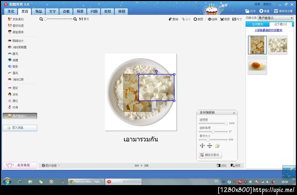Open the category dropdown showing 用户自定义
Screen dimensions: 297x195
(x=276, y=18)
